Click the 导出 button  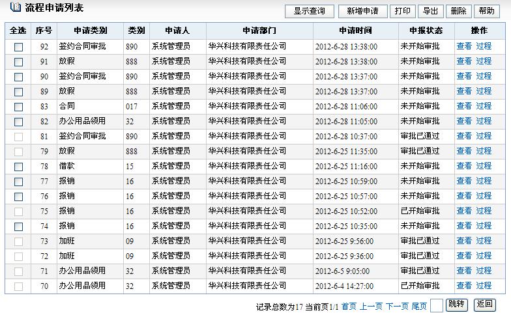pos(430,11)
